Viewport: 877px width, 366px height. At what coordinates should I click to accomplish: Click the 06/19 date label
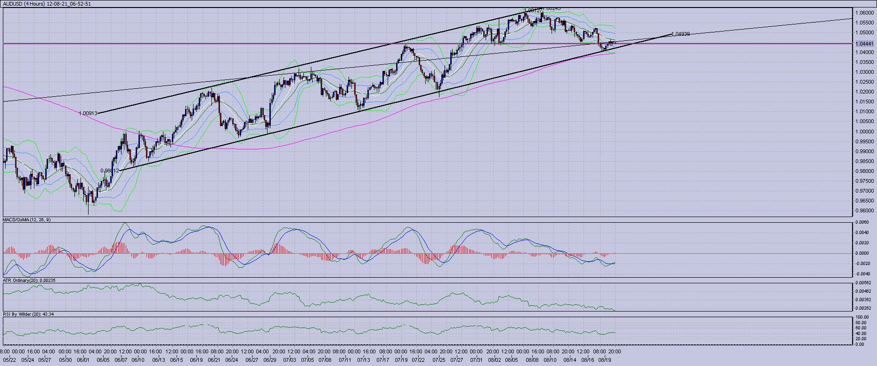(196, 360)
